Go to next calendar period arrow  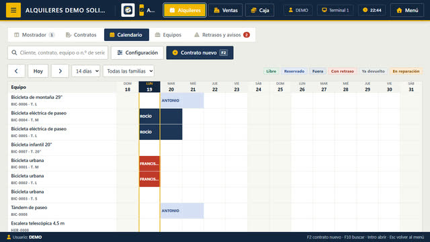pyautogui.click(x=60, y=71)
